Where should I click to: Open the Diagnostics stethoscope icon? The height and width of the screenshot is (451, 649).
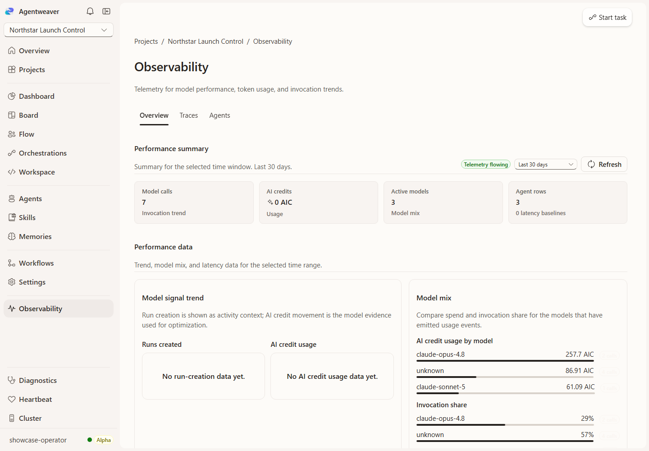[12, 380]
